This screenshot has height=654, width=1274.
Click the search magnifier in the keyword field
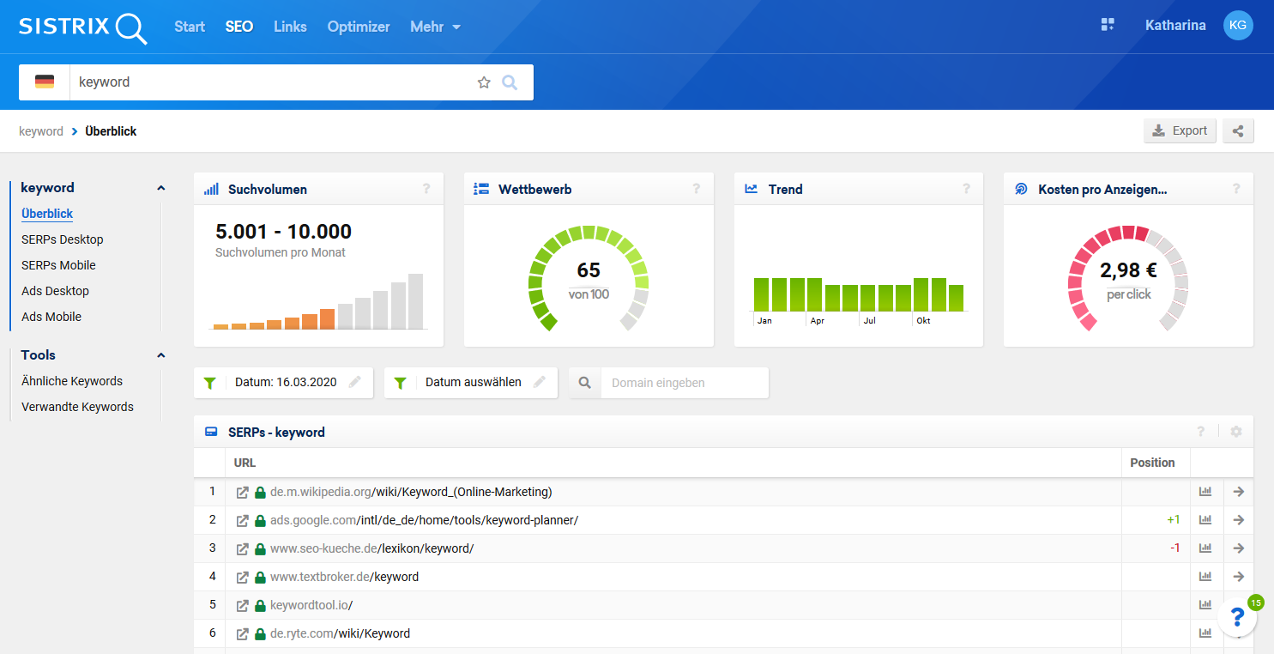click(510, 82)
